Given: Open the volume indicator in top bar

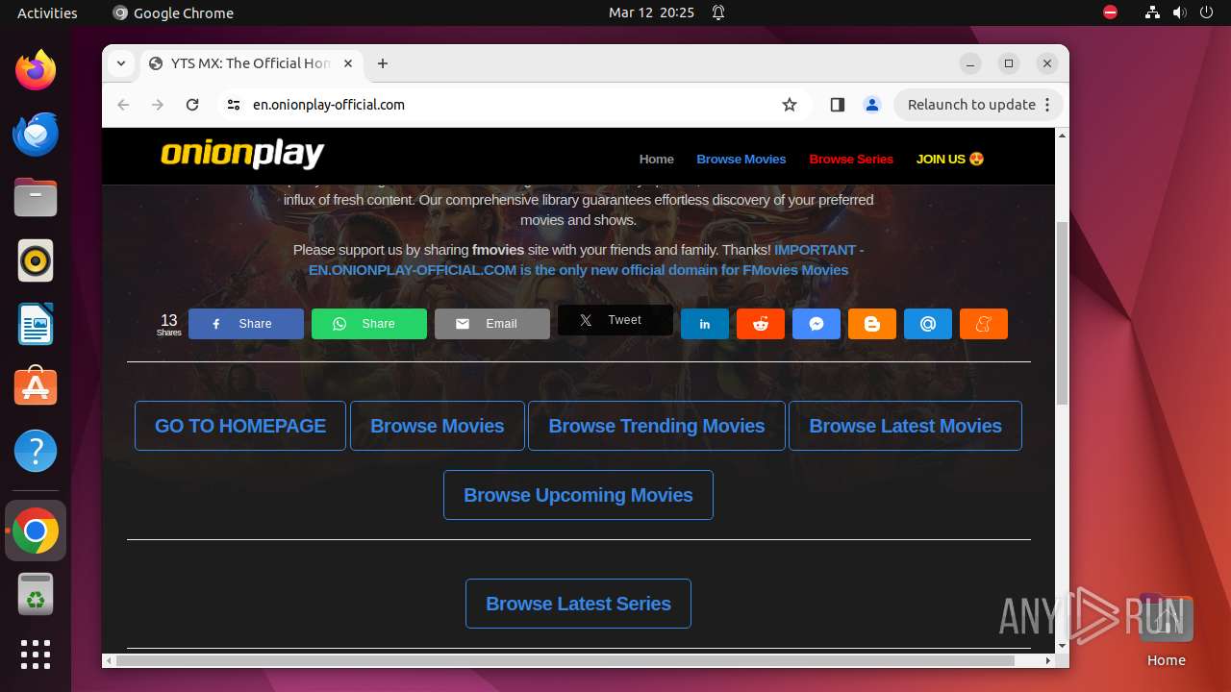Looking at the screenshot, I should 1179,12.
